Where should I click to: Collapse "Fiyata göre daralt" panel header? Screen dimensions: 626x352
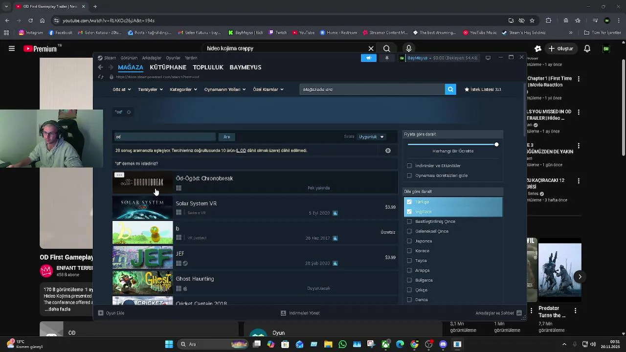coord(453,134)
